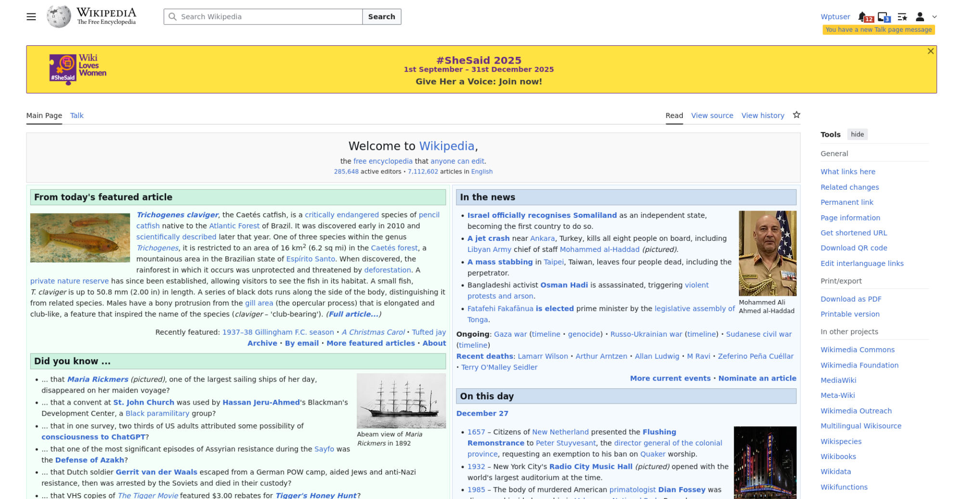The height and width of the screenshot is (499, 963).
Task: Switch to the Talk tab
Action: (77, 116)
